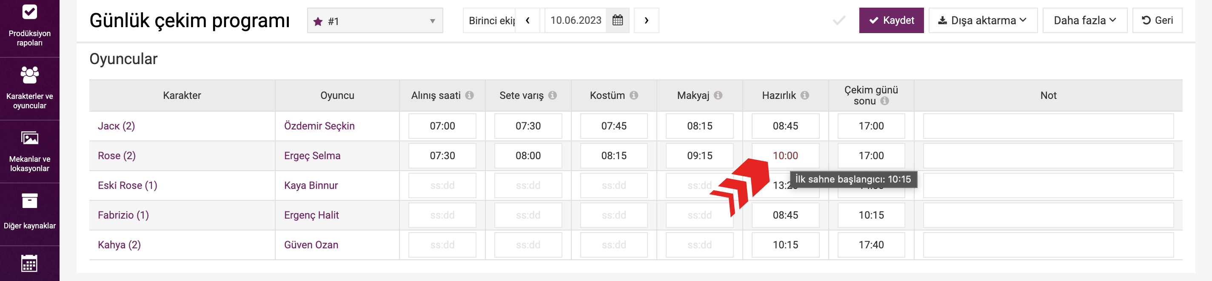Click the Not field for Kahya
Image resolution: width=1212 pixels, height=281 pixels.
pyautogui.click(x=1048, y=245)
